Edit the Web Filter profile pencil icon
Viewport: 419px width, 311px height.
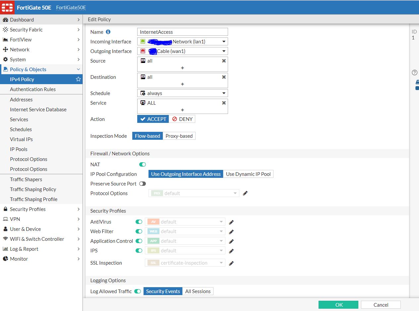click(231, 232)
